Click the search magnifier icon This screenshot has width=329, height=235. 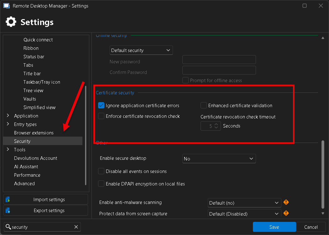click(8, 227)
